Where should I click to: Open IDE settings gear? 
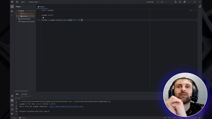tap(185, 2)
